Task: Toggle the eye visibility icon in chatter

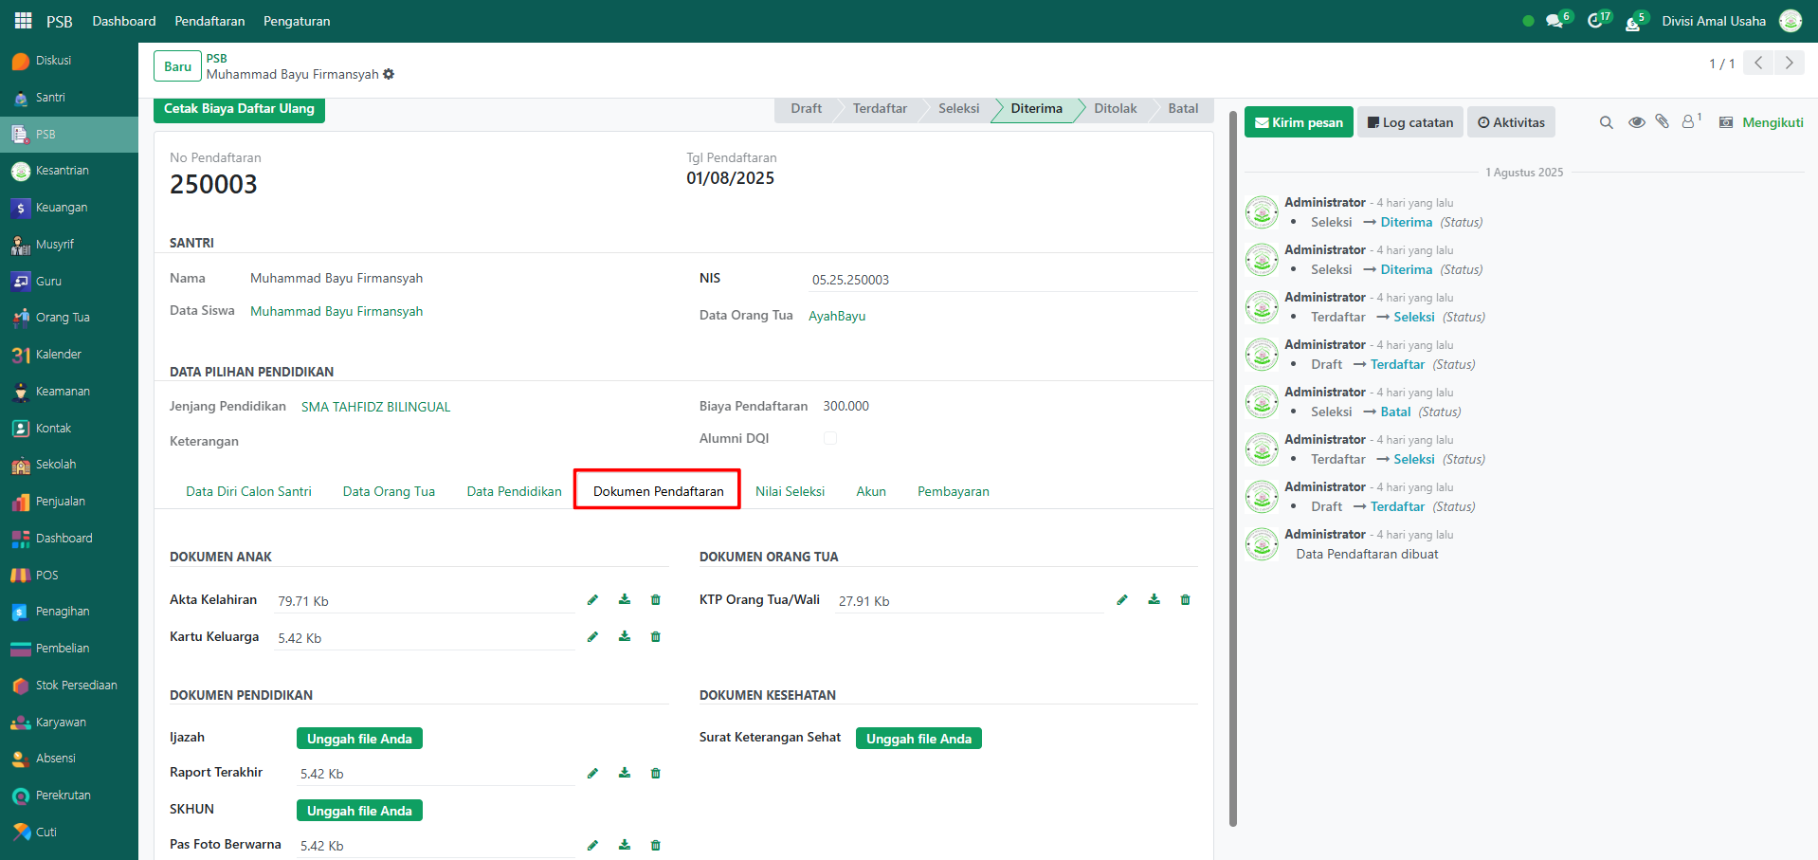Action: pyautogui.click(x=1636, y=122)
